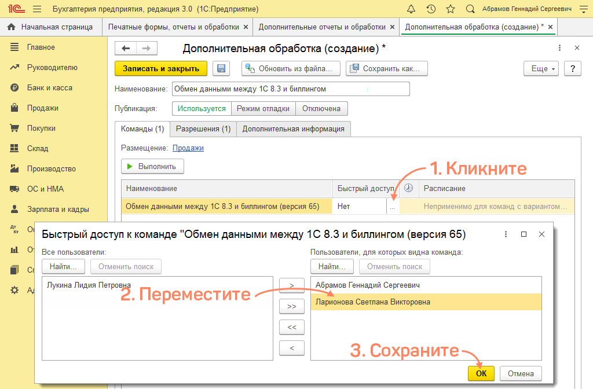Open Склад section
This screenshot has height=389, width=593.
(x=38, y=148)
